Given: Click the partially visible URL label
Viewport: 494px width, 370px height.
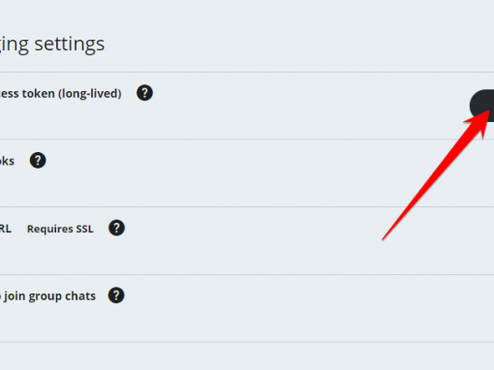Looking at the screenshot, I should (x=6, y=229).
